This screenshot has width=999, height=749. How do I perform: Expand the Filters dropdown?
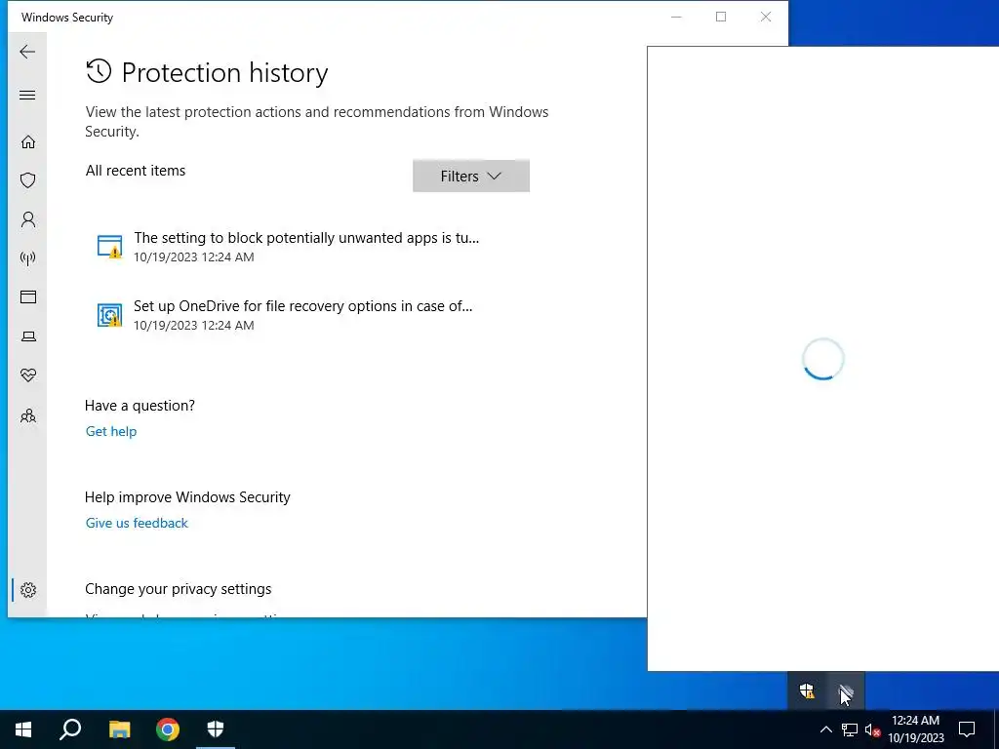(x=471, y=176)
